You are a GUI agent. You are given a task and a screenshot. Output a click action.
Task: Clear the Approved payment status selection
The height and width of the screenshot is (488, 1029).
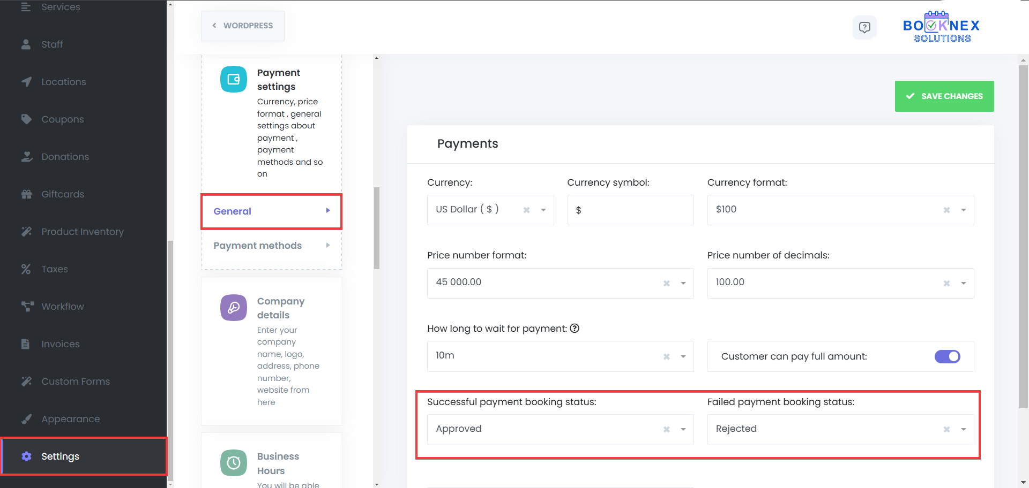[x=666, y=429]
